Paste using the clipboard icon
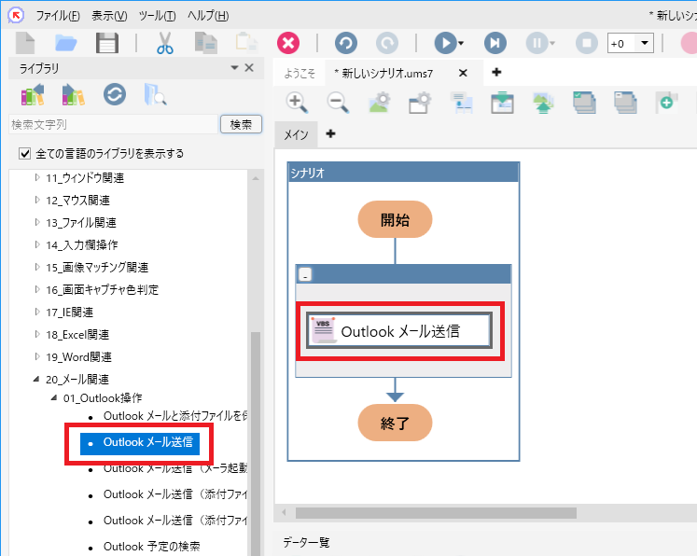Image resolution: width=697 pixels, height=556 pixels. [x=246, y=43]
